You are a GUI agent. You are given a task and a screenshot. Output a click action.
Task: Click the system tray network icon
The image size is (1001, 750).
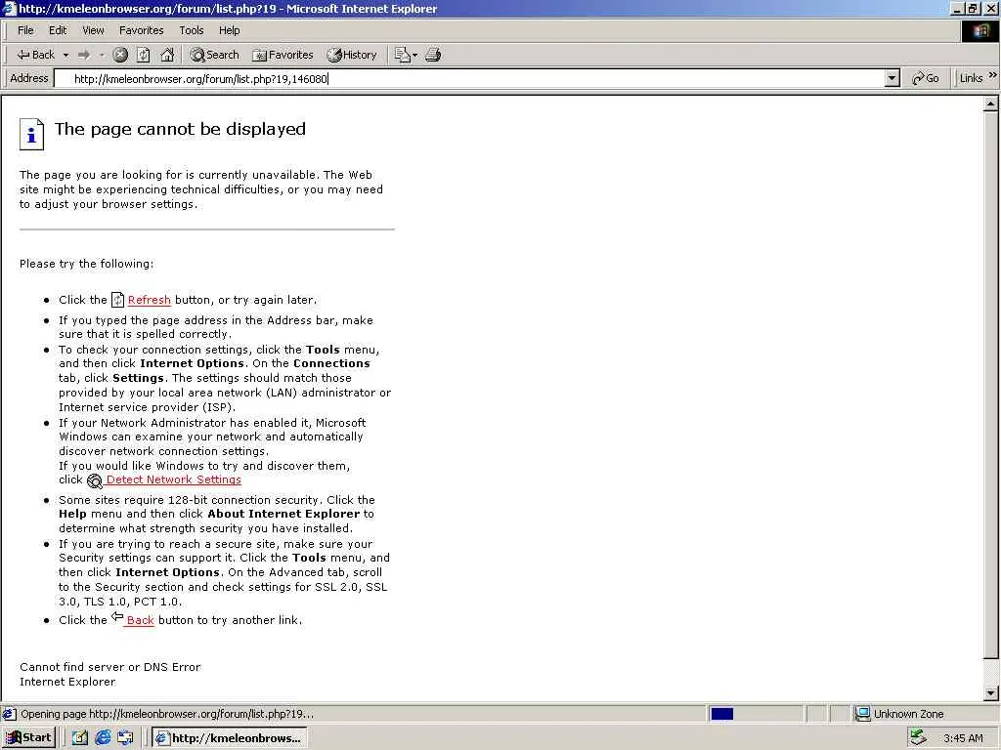(918, 738)
